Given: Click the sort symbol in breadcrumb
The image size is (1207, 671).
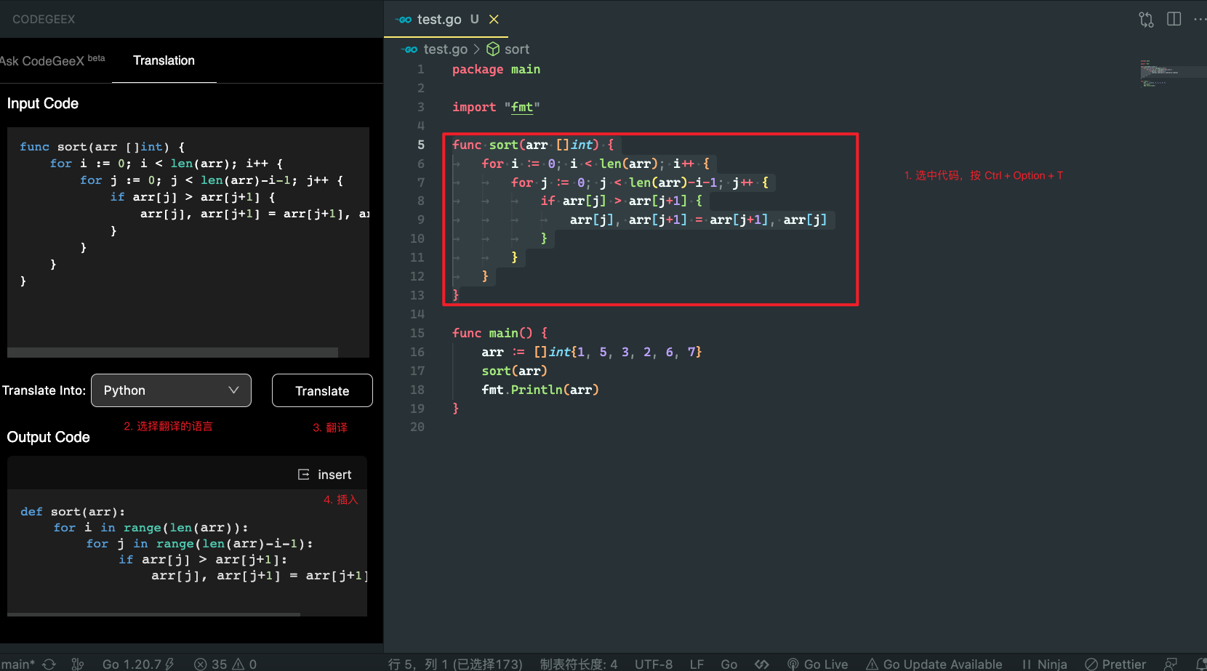Looking at the screenshot, I should click(x=508, y=49).
